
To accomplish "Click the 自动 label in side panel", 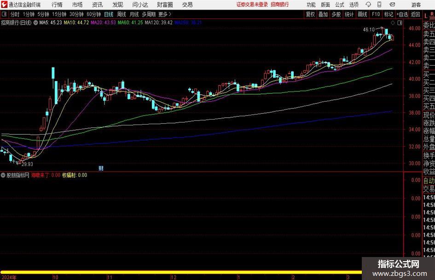I will [x=429, y=181].
